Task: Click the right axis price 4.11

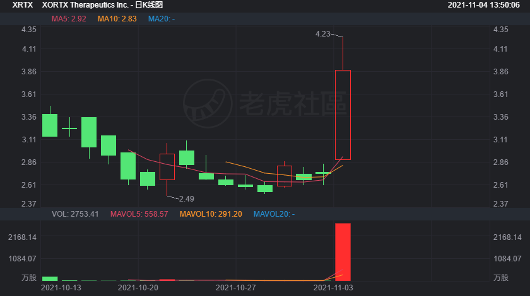Action: pos(500,49)
